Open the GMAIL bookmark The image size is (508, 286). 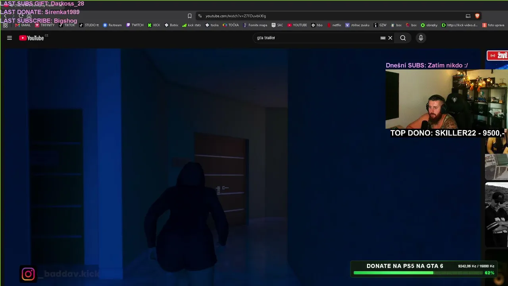pos(23,25)
